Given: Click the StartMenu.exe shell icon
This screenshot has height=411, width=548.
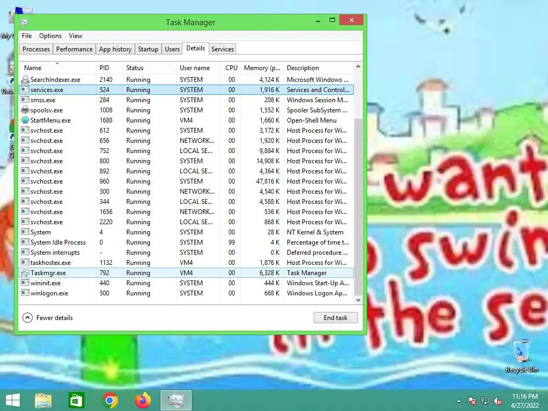Looking at the screenshot, I should click(x=25, y=120).
